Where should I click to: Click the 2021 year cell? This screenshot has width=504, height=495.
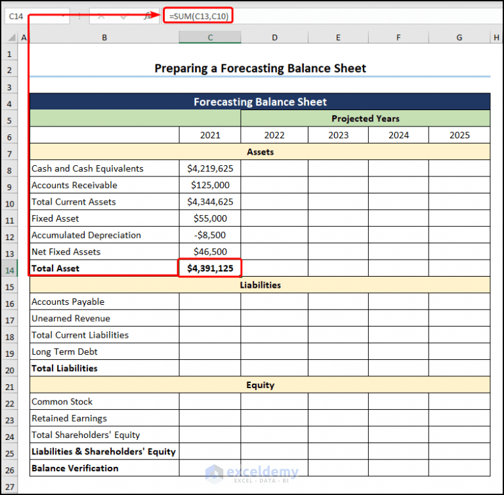(x=210, y=135)
